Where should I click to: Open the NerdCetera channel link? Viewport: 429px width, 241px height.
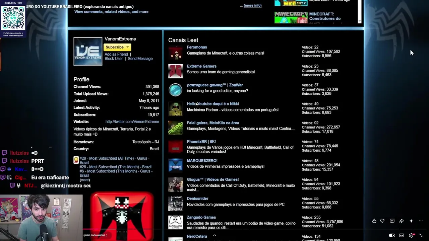(x=197, y=236)
